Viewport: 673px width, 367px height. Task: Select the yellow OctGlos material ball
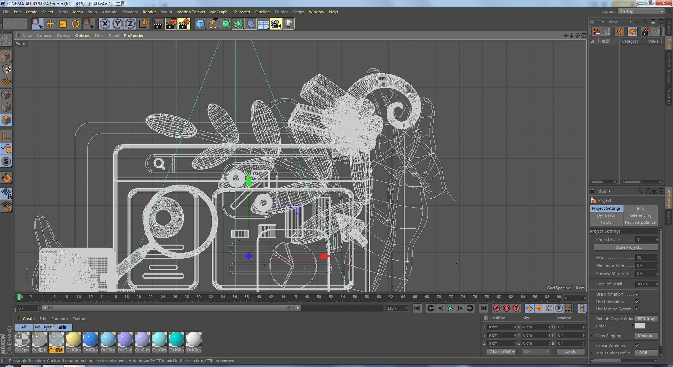pyautogui.click(x=74, y=339)
